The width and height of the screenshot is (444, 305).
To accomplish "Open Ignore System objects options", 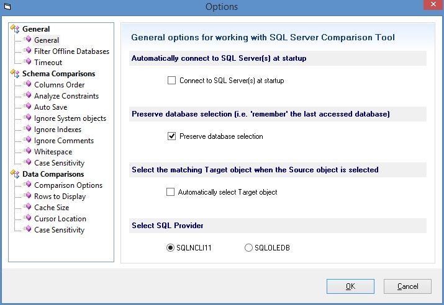I will (x=70, y=118).
